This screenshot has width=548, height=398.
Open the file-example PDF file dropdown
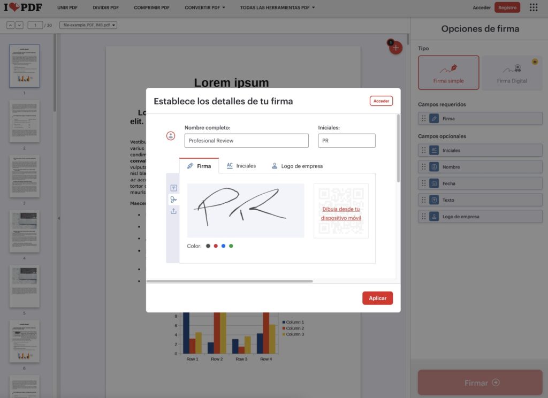click(x=88, y=25)
